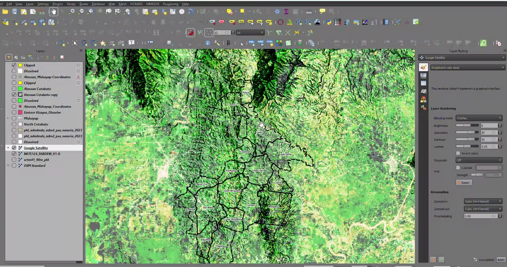This screenshot has width=507, height=267.
Task: Adjust the Brightness slider
Action: (467, 125)
